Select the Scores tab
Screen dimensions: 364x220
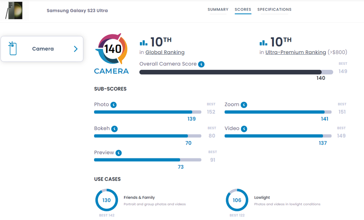point(243,10)
